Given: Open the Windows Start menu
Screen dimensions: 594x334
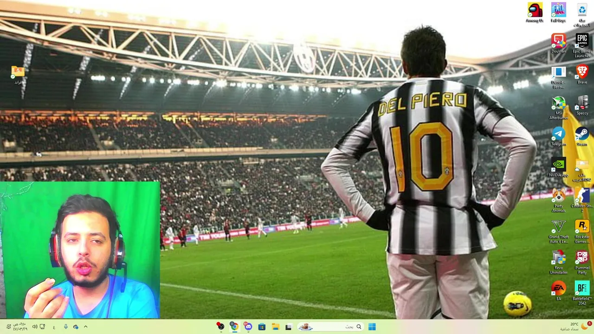Looking at the screenshot, I should [x=372, y=327].
